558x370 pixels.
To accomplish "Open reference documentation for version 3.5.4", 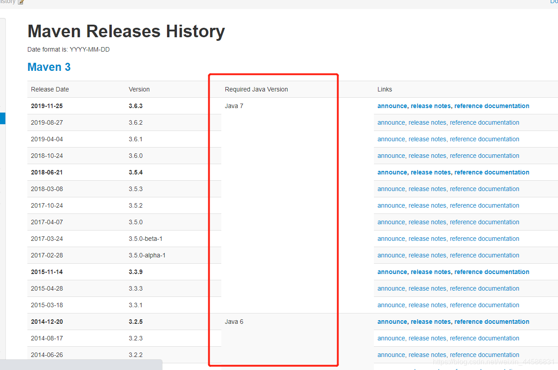I will click(x=492, y=173).
